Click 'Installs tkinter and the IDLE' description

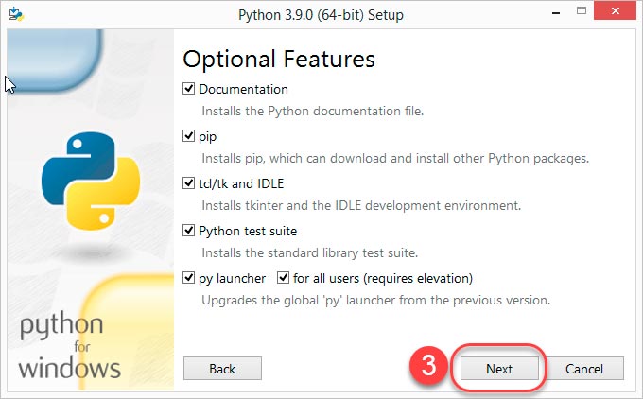coord(361,205)
